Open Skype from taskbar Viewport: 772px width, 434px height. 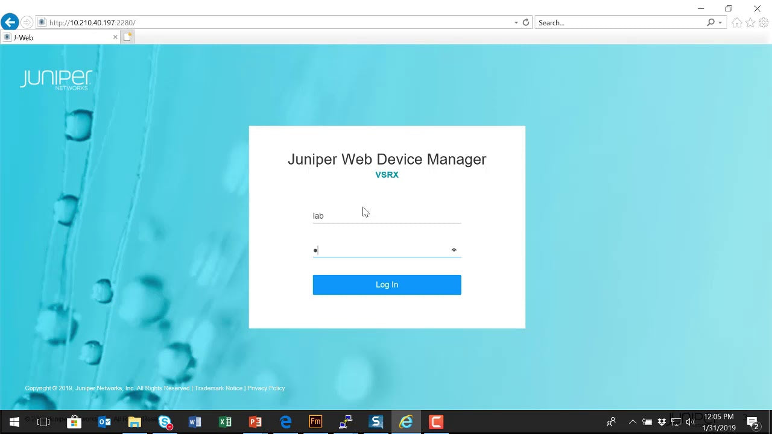tap(165, 422)
